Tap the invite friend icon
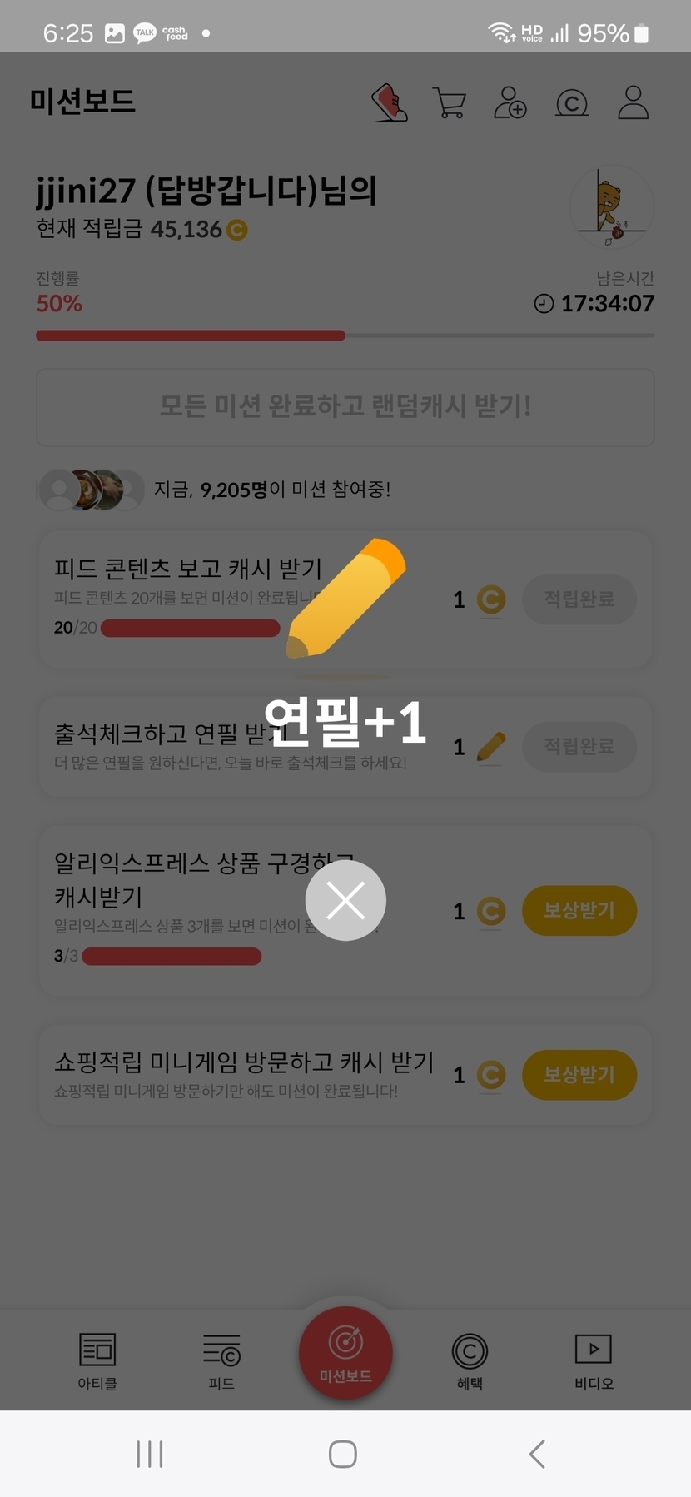This screenshot has width=691, height=1497. tap(510, 103)
